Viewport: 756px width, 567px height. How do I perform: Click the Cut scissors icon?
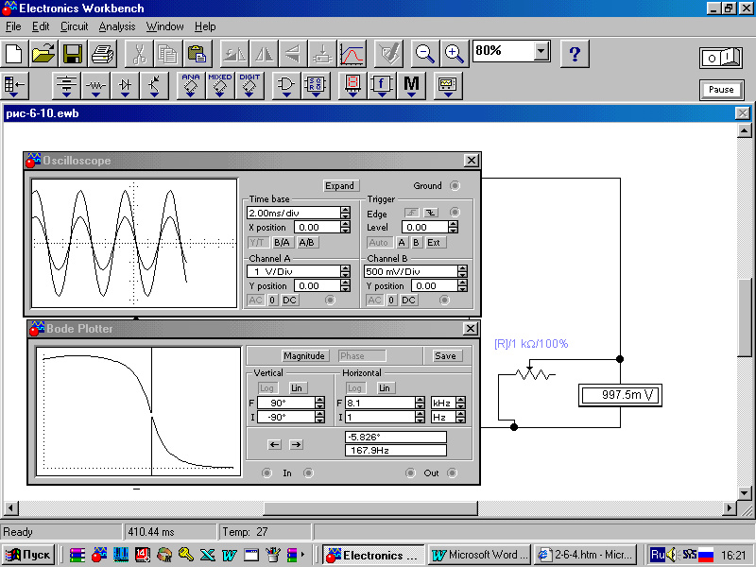pyautogui.click(x=138, y=54)
